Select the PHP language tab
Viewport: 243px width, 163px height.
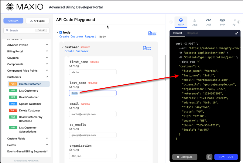(x=222, y=22)
